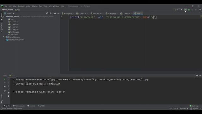Open TODO tool window
This screenshot has height=114, width=202.
click(42, 106)
